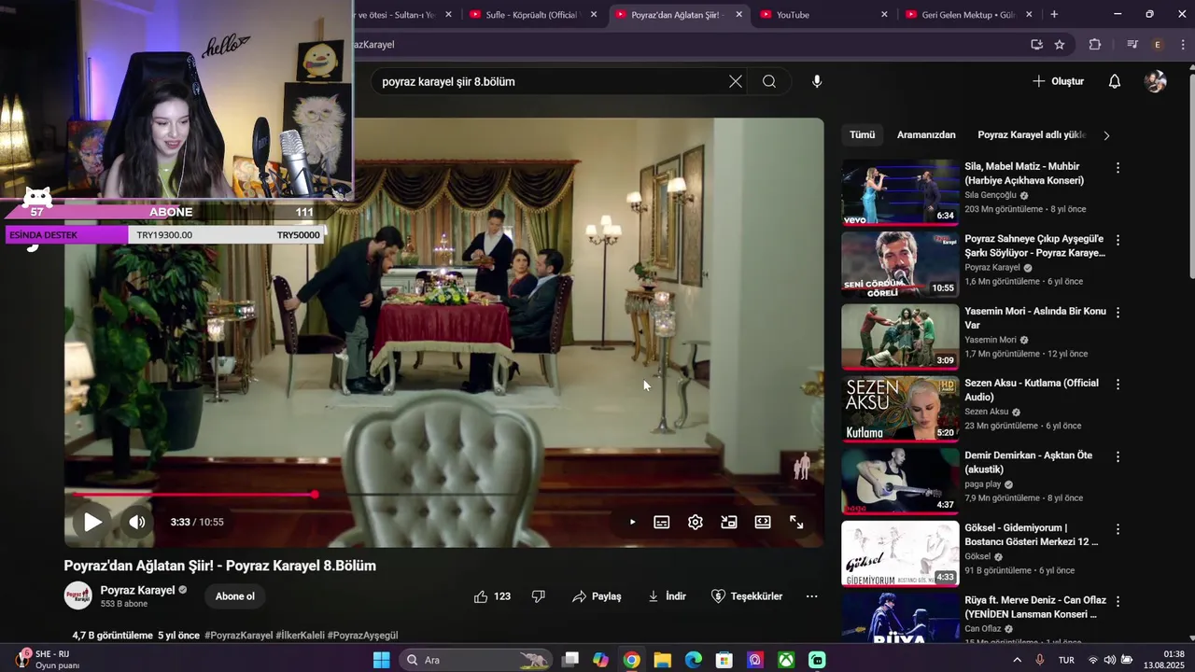Open options menu for Sıla, Mabel Matiz - Muhbir
The image size is (1195, 672).
pyautogui.click(x=1118, y=168)
